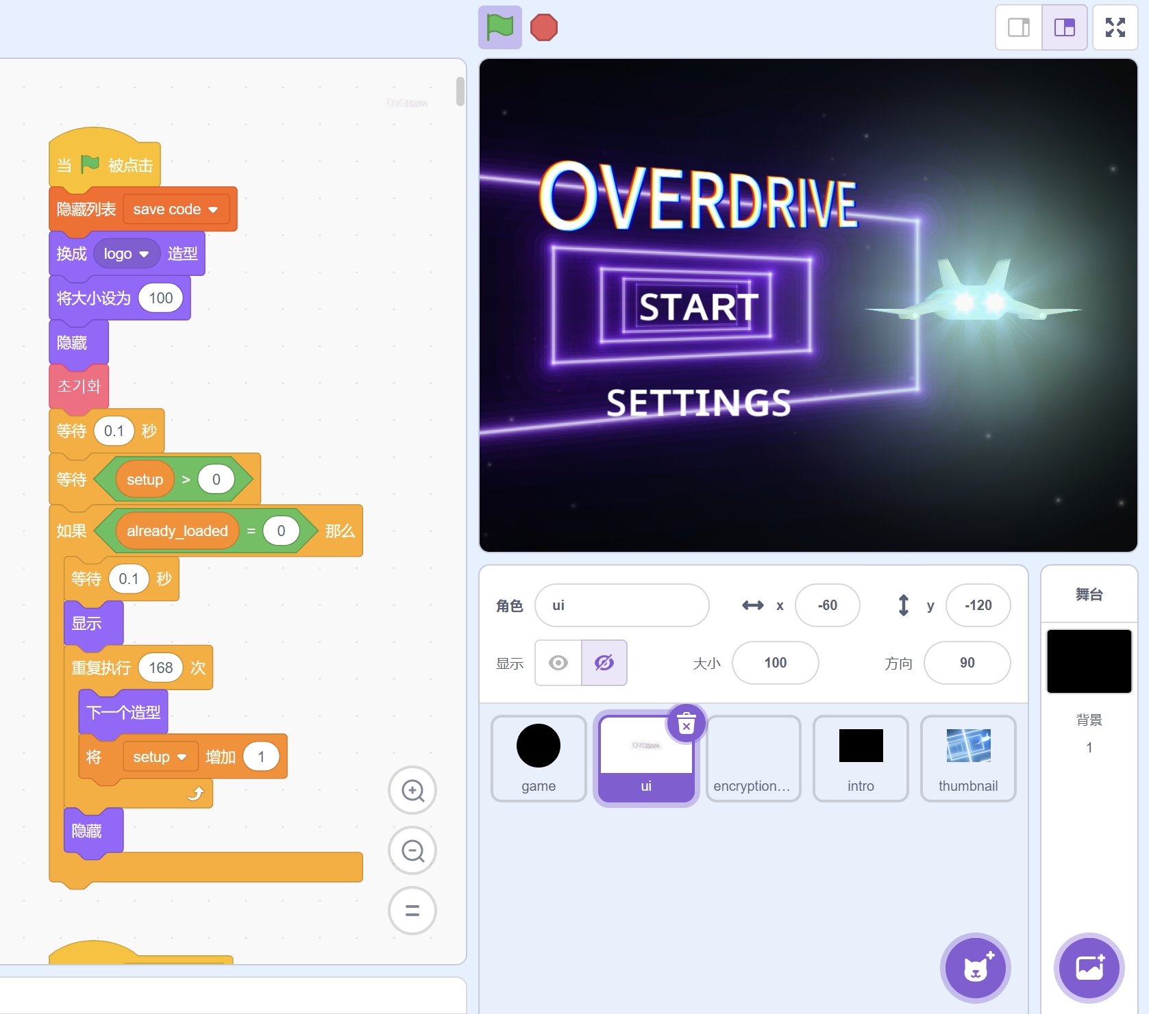
Task: Zoom out of the code workspace
Action: click(412, 851)
